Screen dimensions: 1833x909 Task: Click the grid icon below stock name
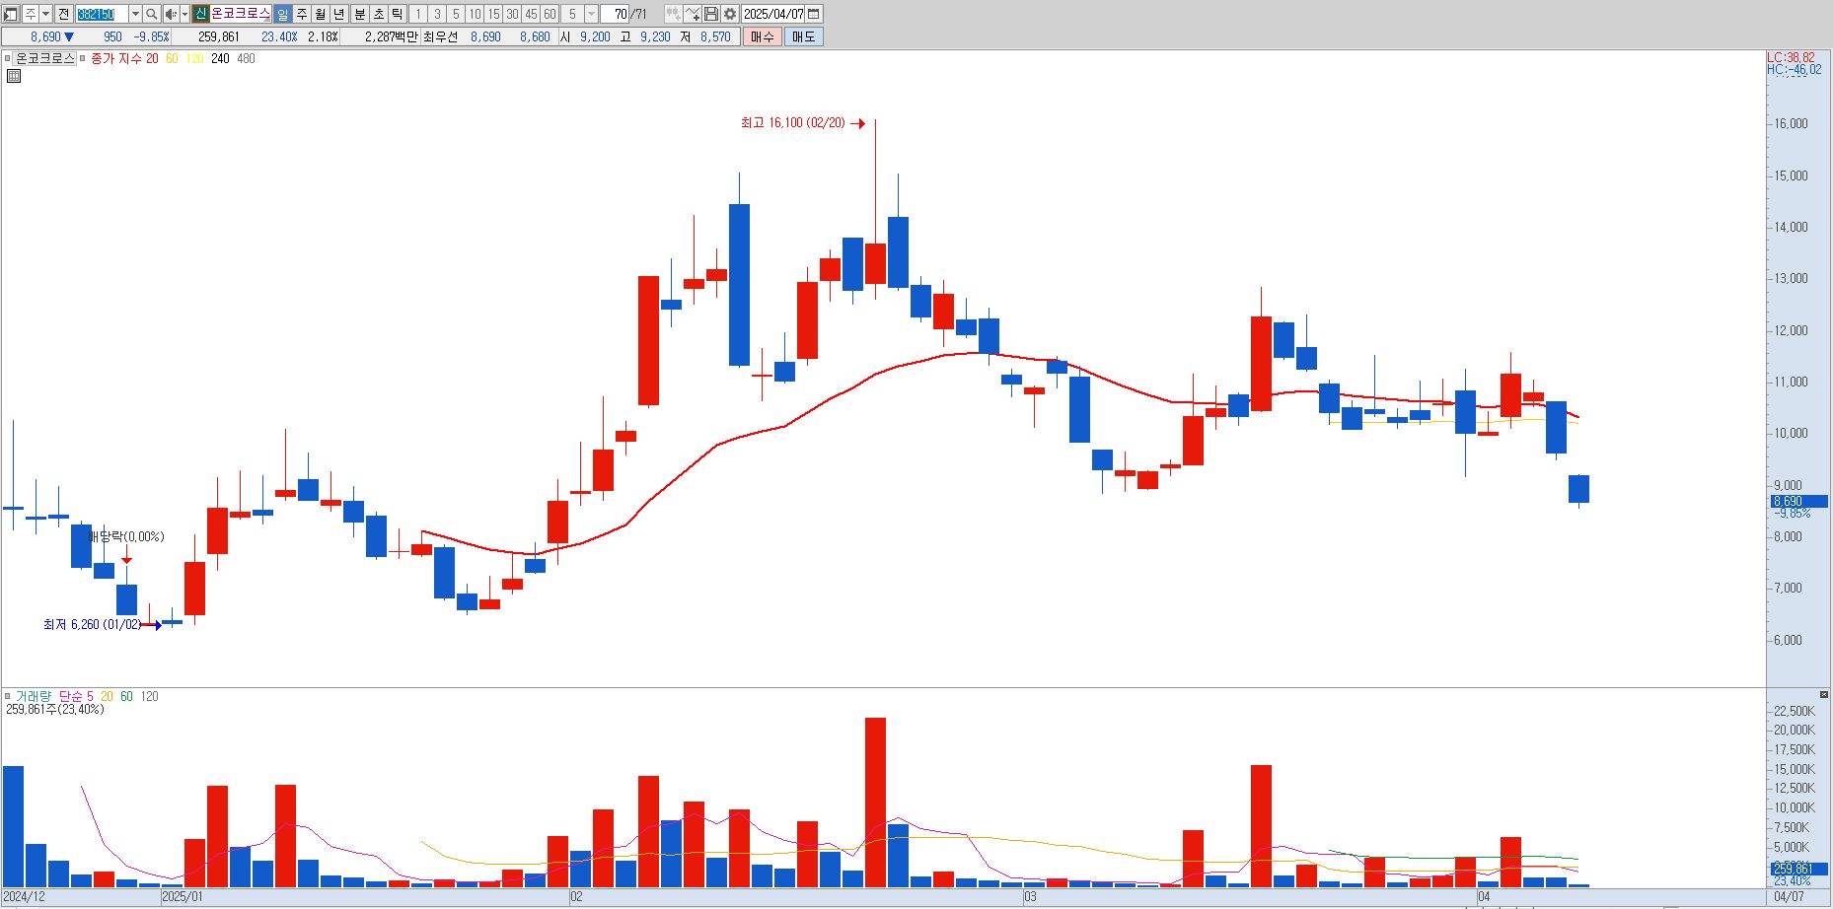(x=14, y=76)
